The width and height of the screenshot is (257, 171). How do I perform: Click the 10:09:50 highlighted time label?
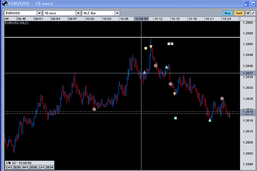[x=141, y=19]
